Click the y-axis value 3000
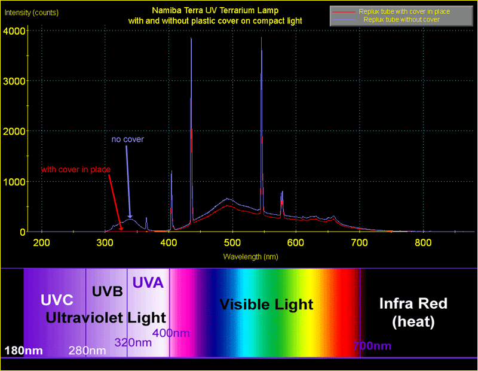The height and width of the screenshot is (371, 478). 14,81
